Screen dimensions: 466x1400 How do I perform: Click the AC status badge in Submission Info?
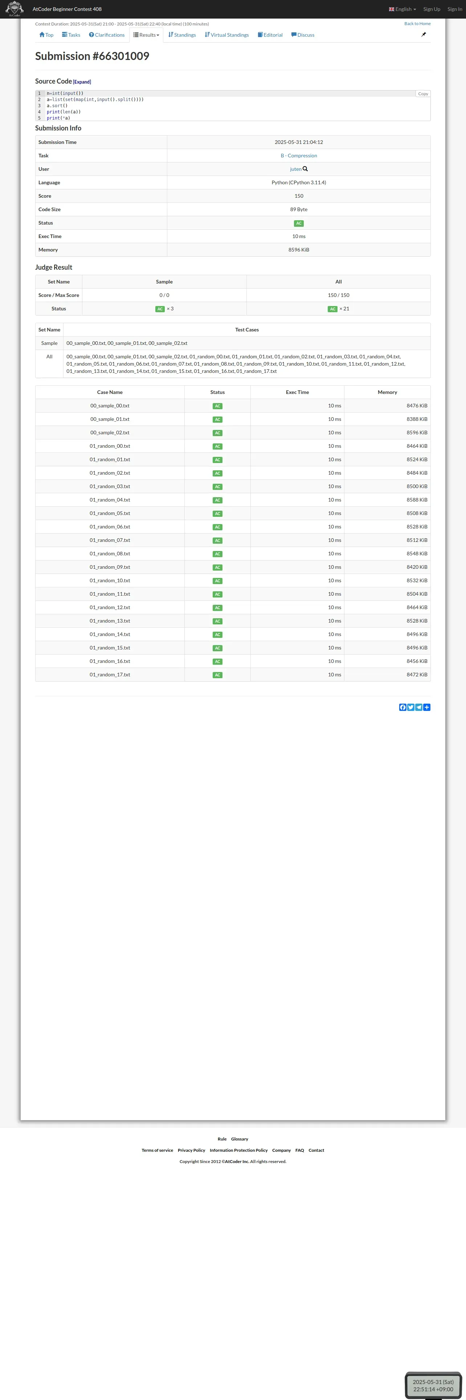coord(299,224)
